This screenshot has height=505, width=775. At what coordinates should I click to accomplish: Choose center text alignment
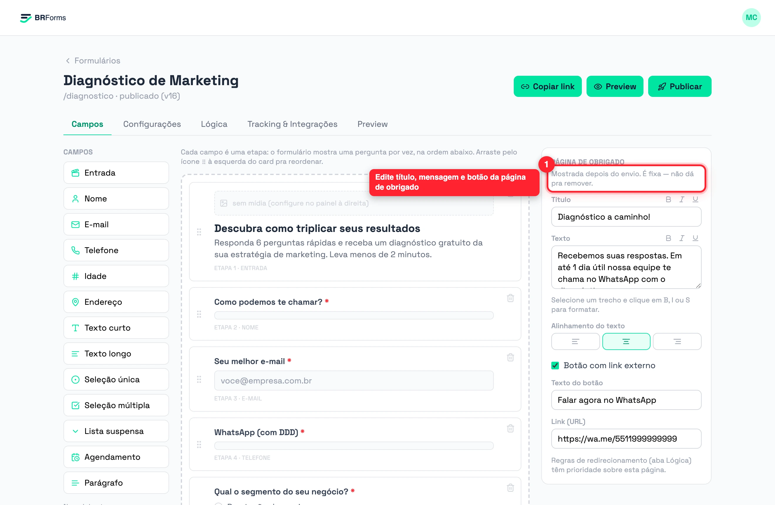coord(626,341)
